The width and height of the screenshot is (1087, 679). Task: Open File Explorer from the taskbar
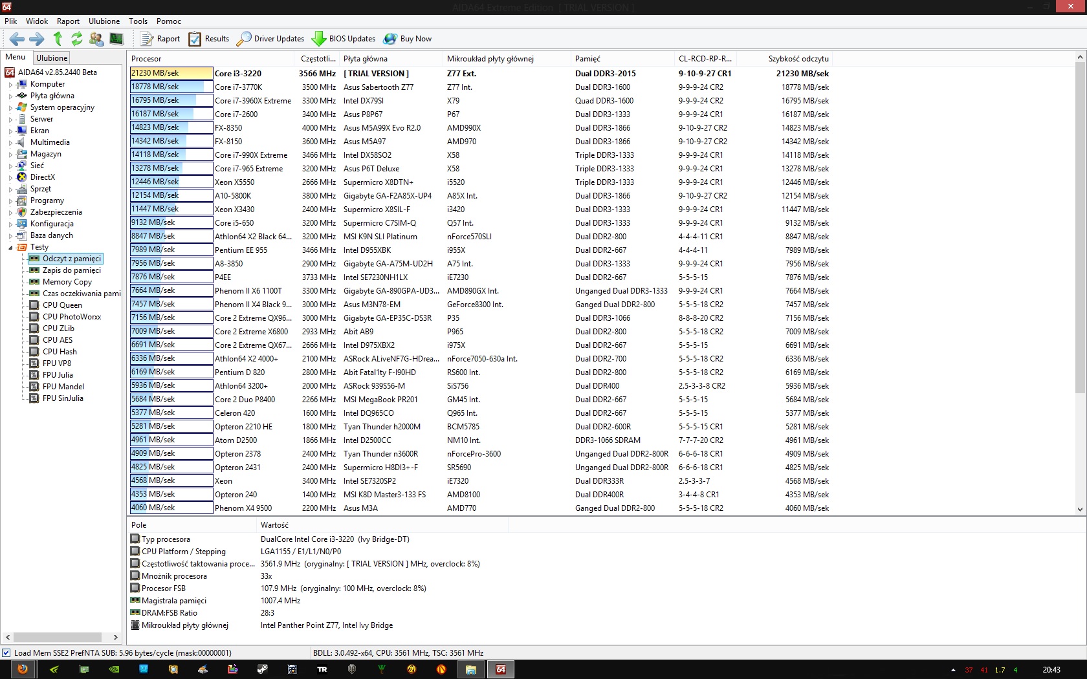point(471,669)
